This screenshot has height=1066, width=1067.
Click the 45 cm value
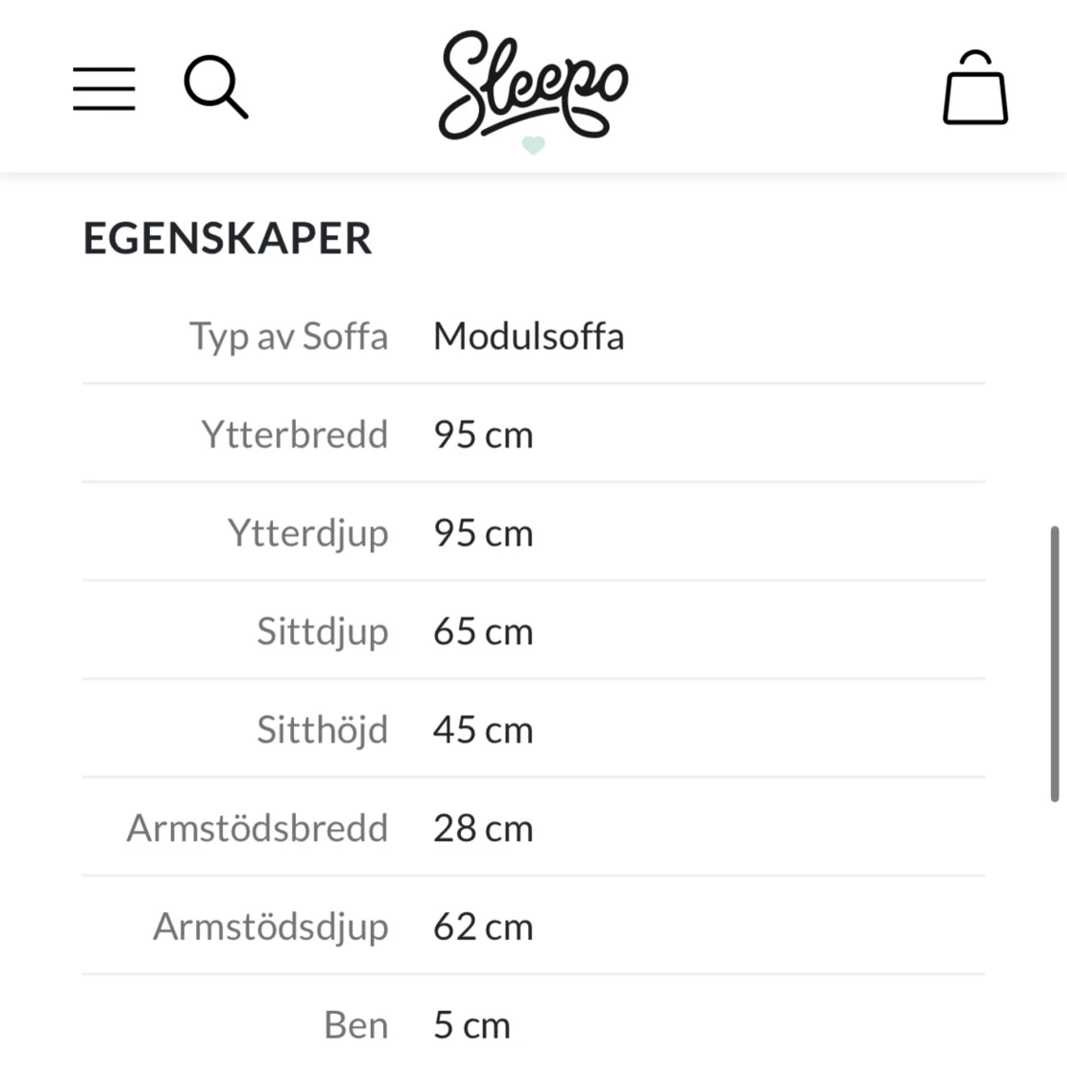(483, 730)
